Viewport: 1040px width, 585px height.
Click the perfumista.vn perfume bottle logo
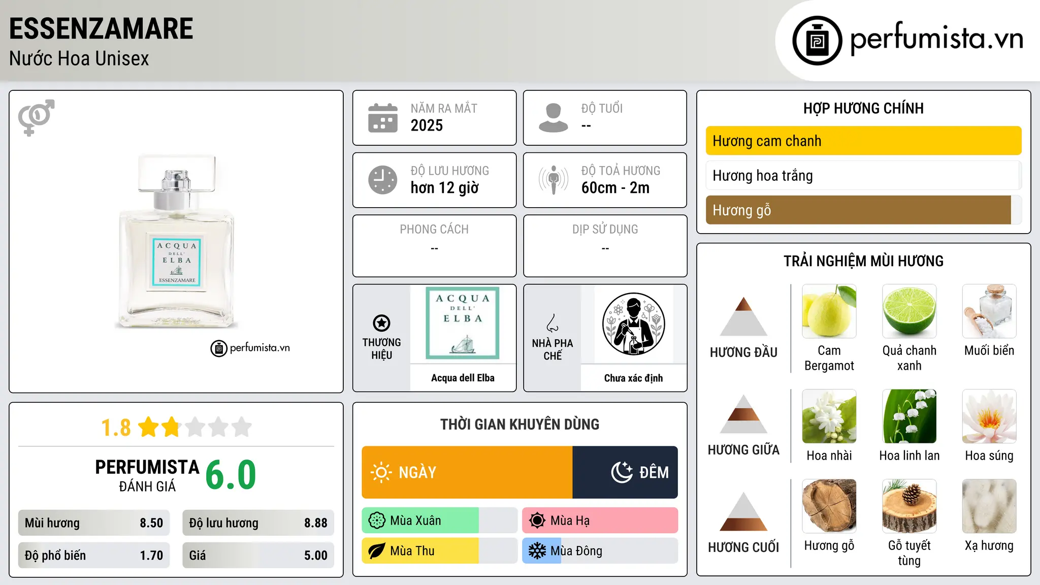pyautogui.click(x=817, y=41)
